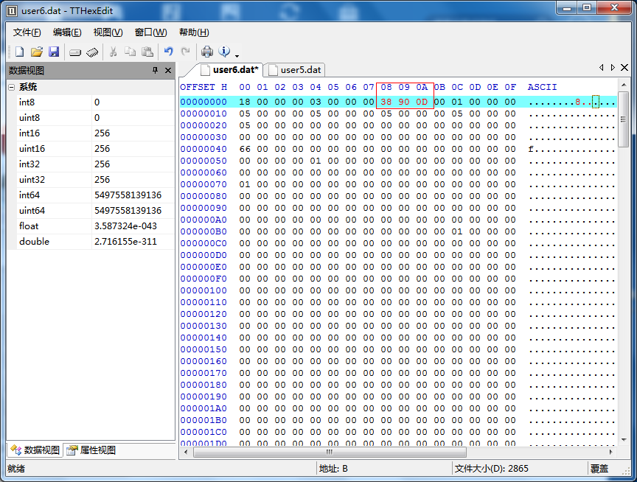Click offset 00000000 in the hex view
This screenshot has height=482, width=637.
coord(203,102)
